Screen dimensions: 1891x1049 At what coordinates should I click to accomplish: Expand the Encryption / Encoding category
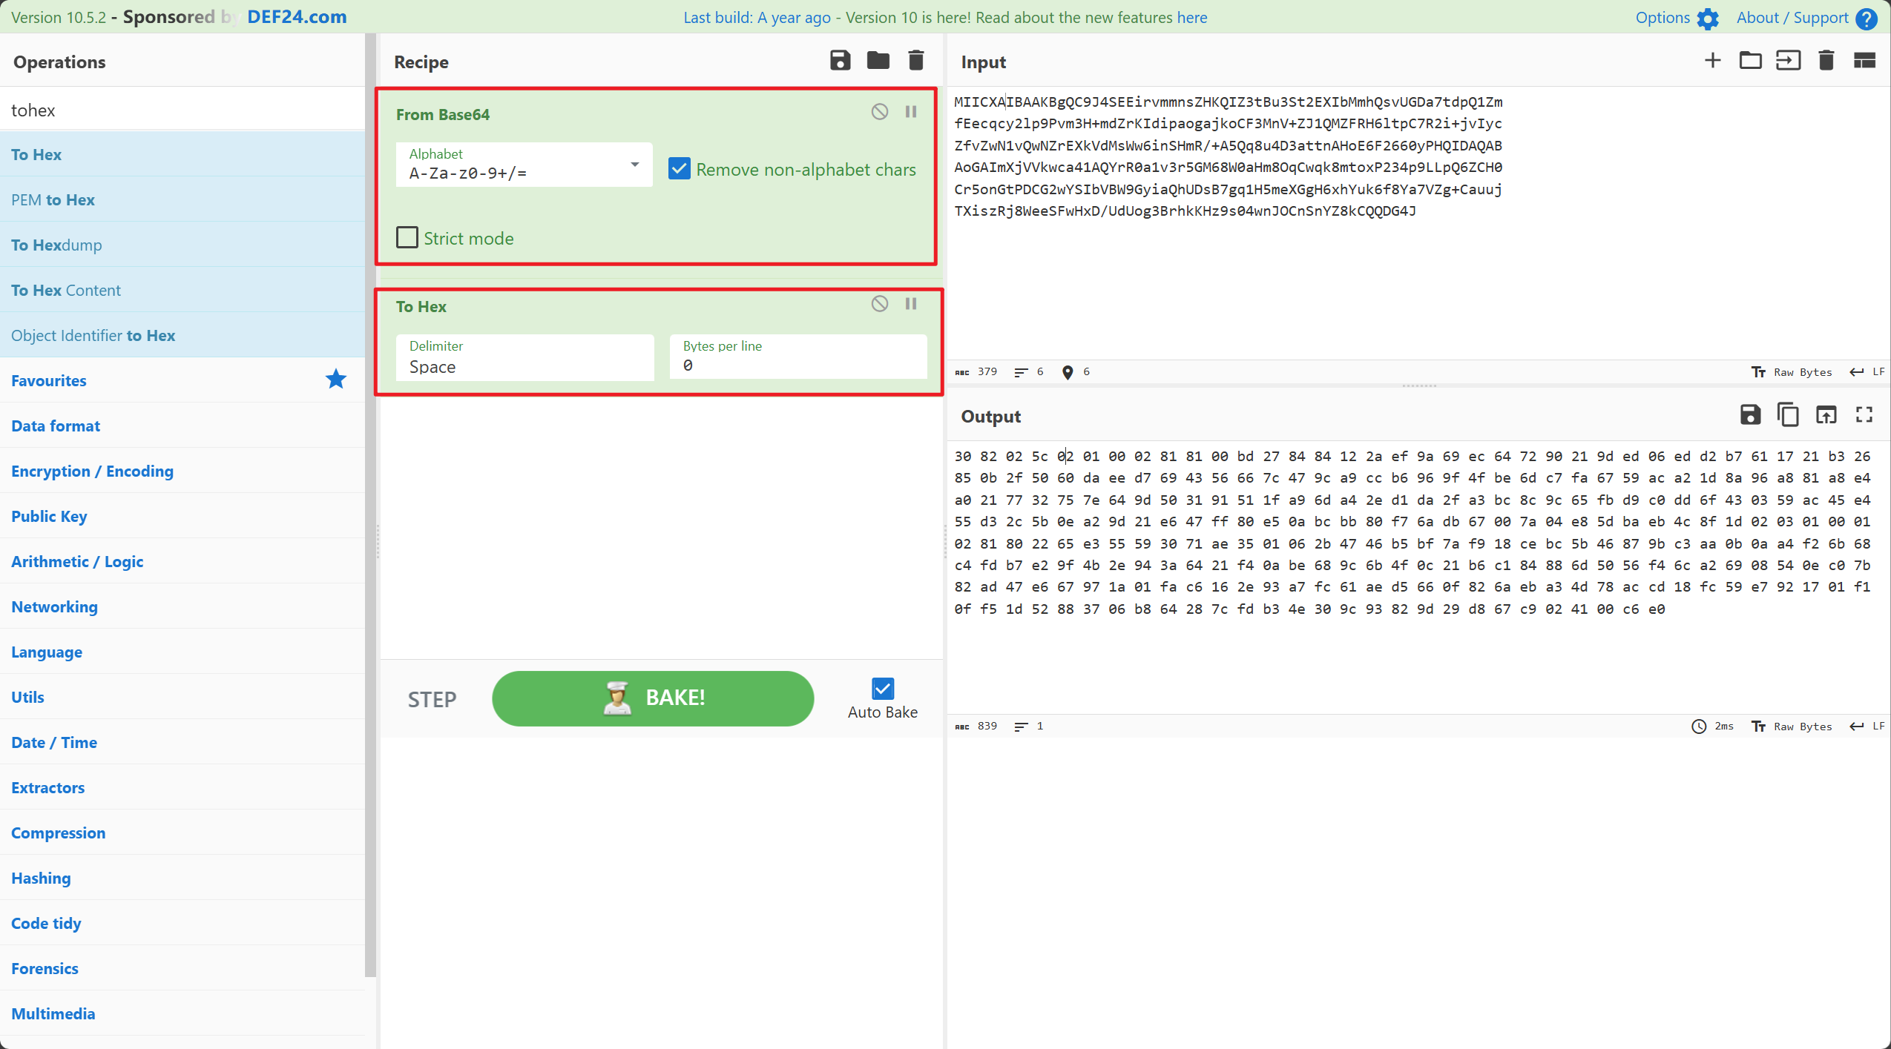92,471
